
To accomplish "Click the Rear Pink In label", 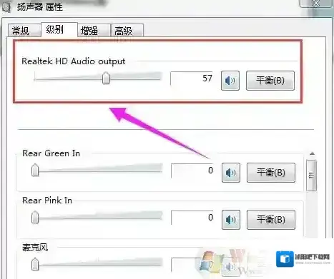I will click(47, 201).
